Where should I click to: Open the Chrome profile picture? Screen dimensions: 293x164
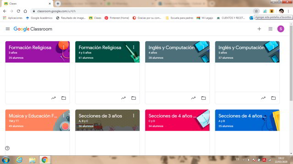click(281, 11)
